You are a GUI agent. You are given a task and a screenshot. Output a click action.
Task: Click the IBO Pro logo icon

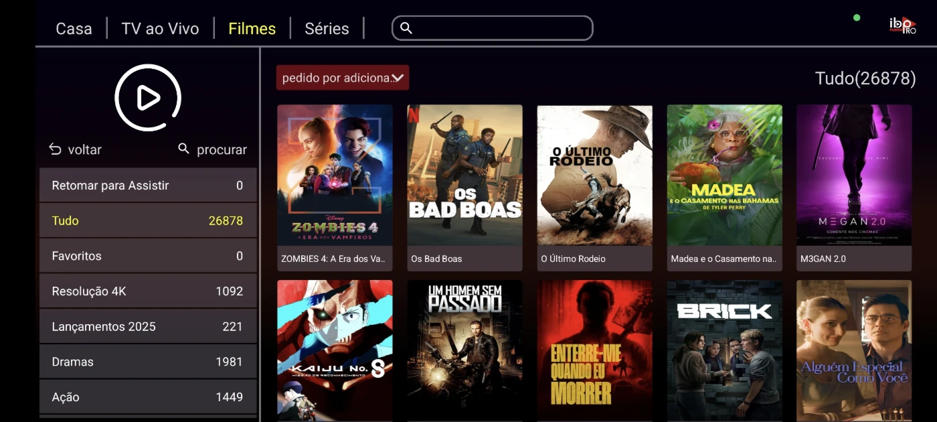click(902, 25)
